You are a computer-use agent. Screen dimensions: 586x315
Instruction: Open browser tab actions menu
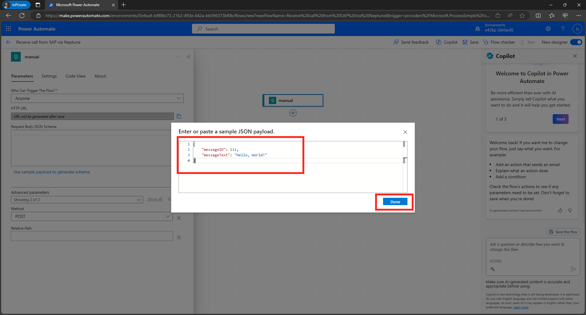pyautogui.click(x=38, y=5)
